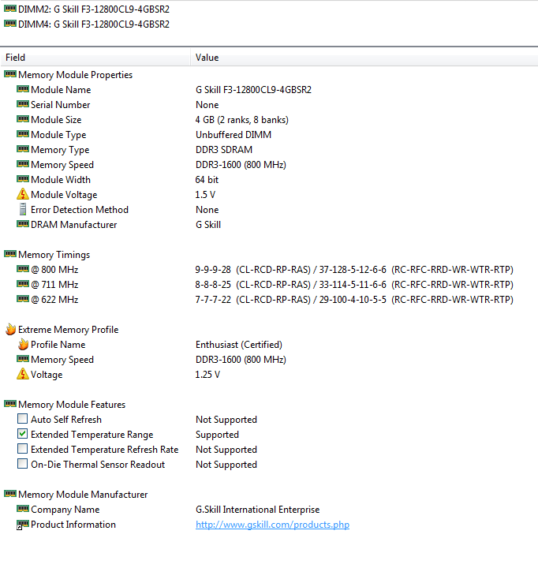Select the '64 bit' module width value
Viewport: 538px width, 568px height.
(x=207, y=180)
